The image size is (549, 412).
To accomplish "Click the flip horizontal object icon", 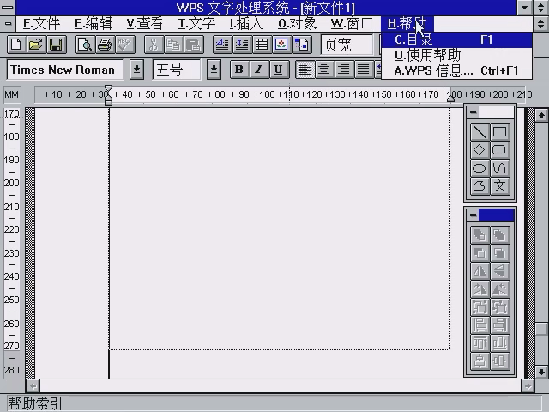I will [480, 271].
